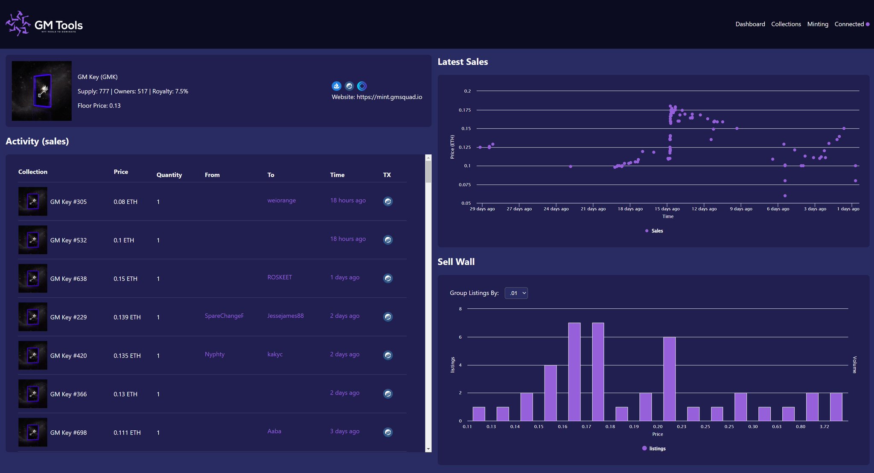The height and width of the screenshot is (473, 874).
Task: Open TX icon for GM Key #366
Action: pyautogui.click(x=387, y=394)
